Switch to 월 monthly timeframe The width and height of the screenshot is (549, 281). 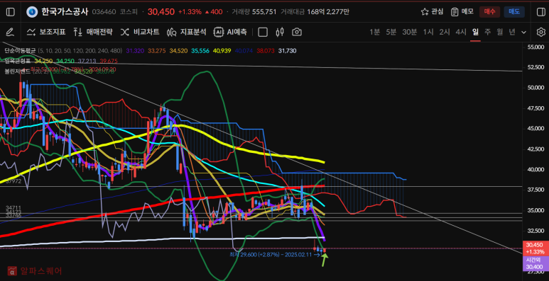click(499, 33)
